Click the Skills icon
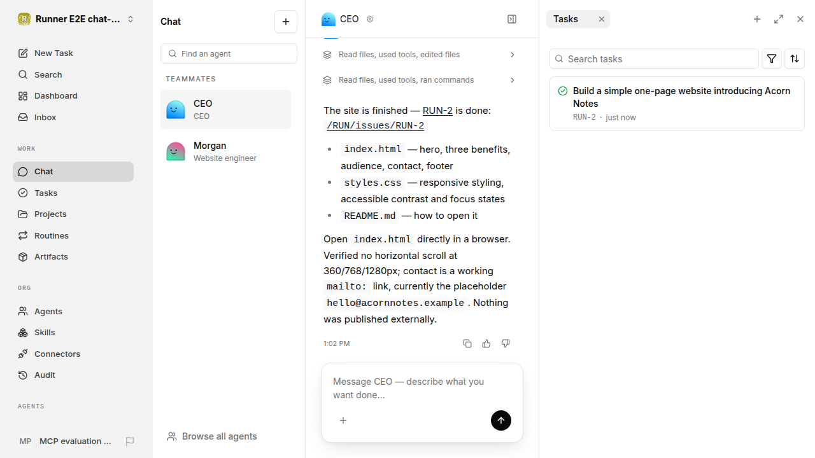Screen dimensions: 815x458 pyautogui.click(x=23, y=333)
